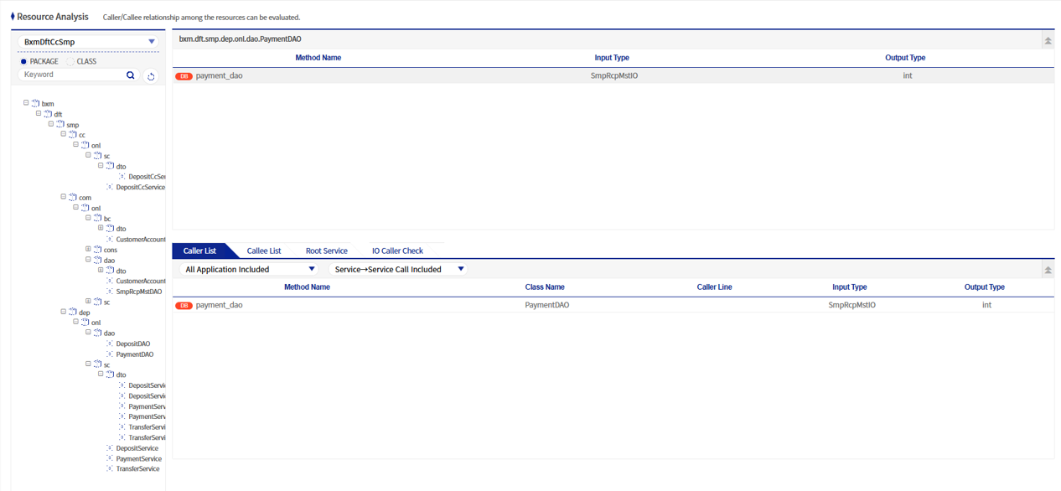
Task: Click DB badge in upper method table
Action: click(184, 76)
